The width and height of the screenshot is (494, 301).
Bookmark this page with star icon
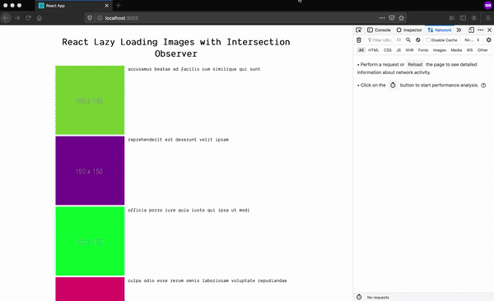(402, 18)
